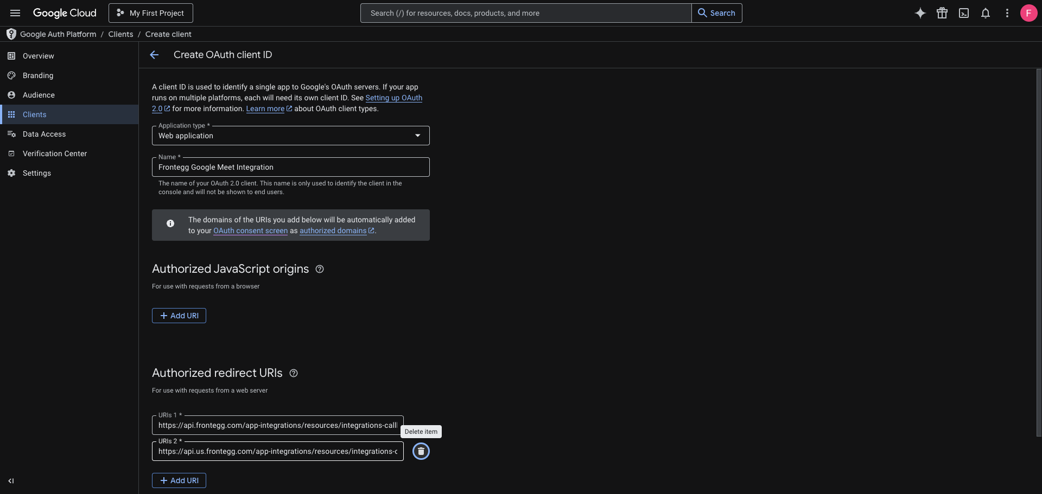Delete URIs 2 with the trash icon
1042x494 pixels.
pyautogui.click(x=421, y=451)
